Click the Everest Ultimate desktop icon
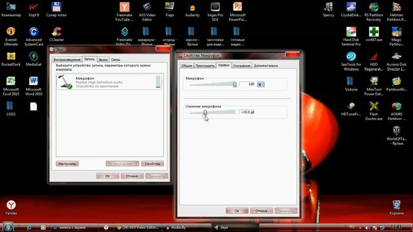413x232 pixels. [x=11, y=36]
